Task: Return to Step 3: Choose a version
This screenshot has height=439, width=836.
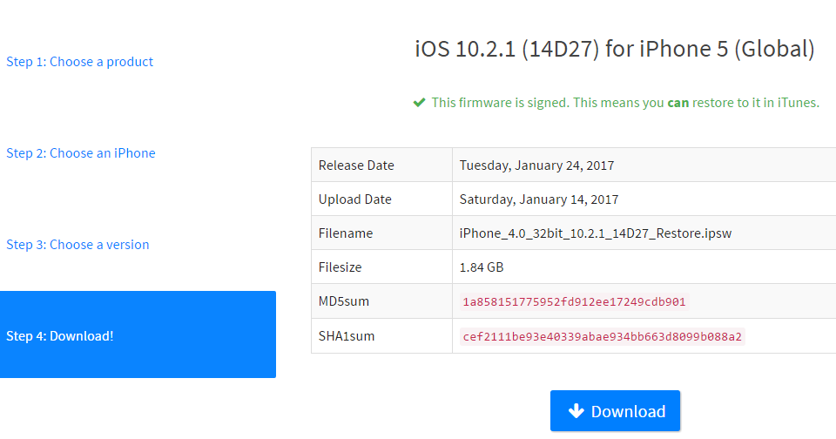Action: (x=78, y=245)
